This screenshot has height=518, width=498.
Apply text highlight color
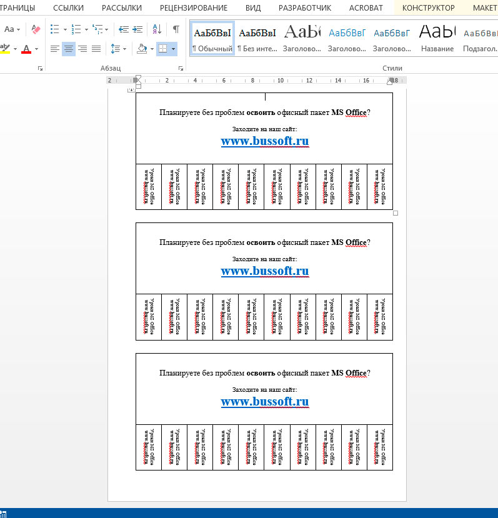click(5, 49)
